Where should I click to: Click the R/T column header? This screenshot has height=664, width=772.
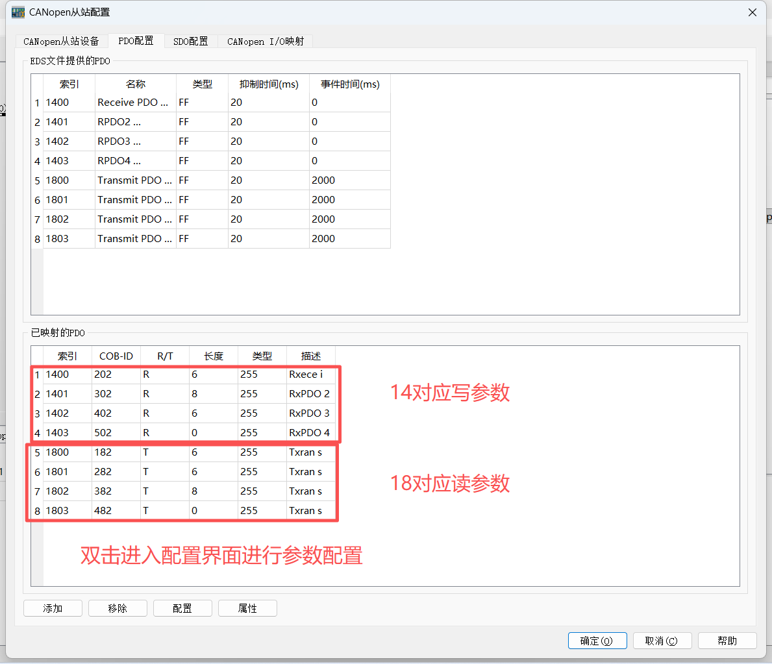coord(165,356)
